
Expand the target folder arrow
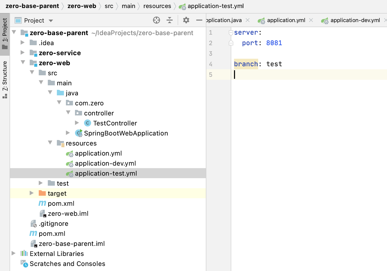[x=32, y=193]
